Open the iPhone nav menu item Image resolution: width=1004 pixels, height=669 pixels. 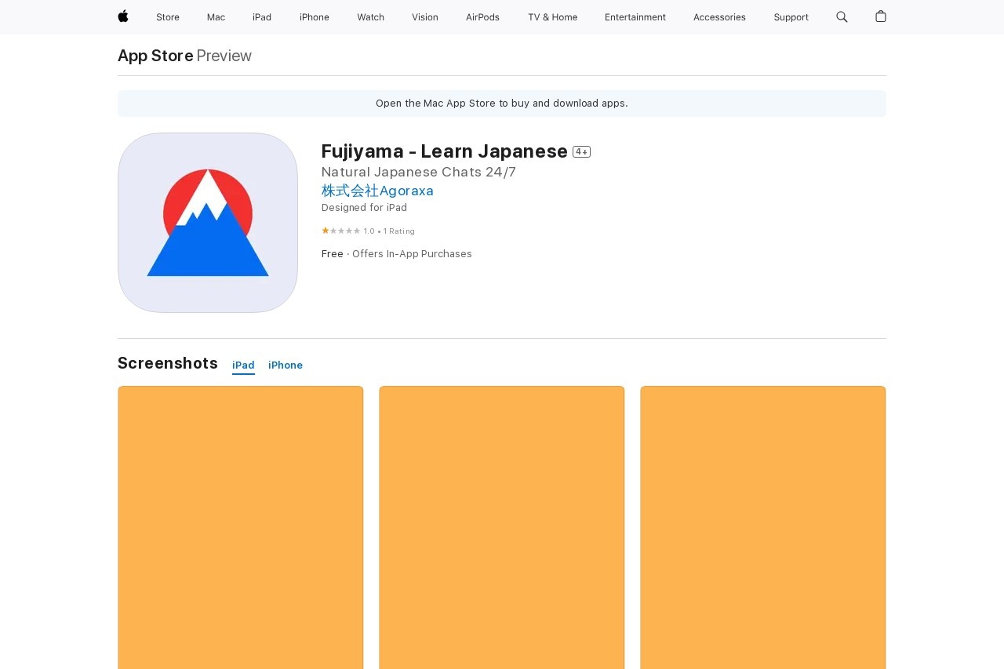click(x=315, y=17)
